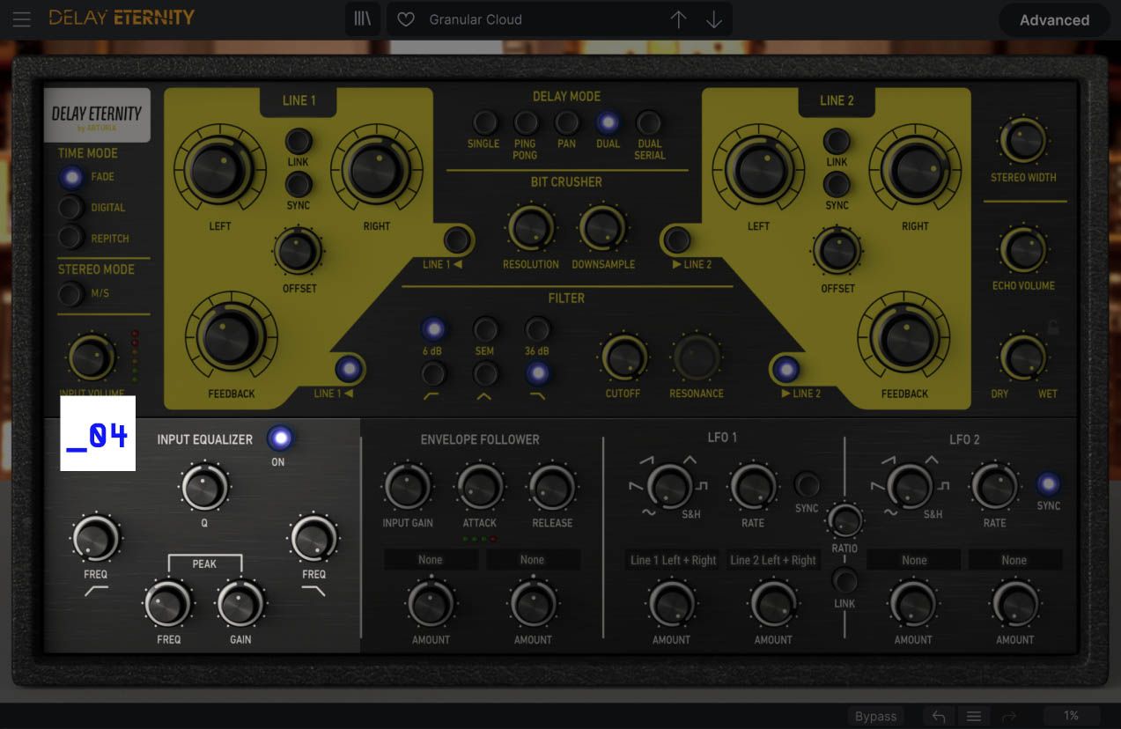
Task: Toggle Line 1 SYNC button
Action: pos(299,184)
